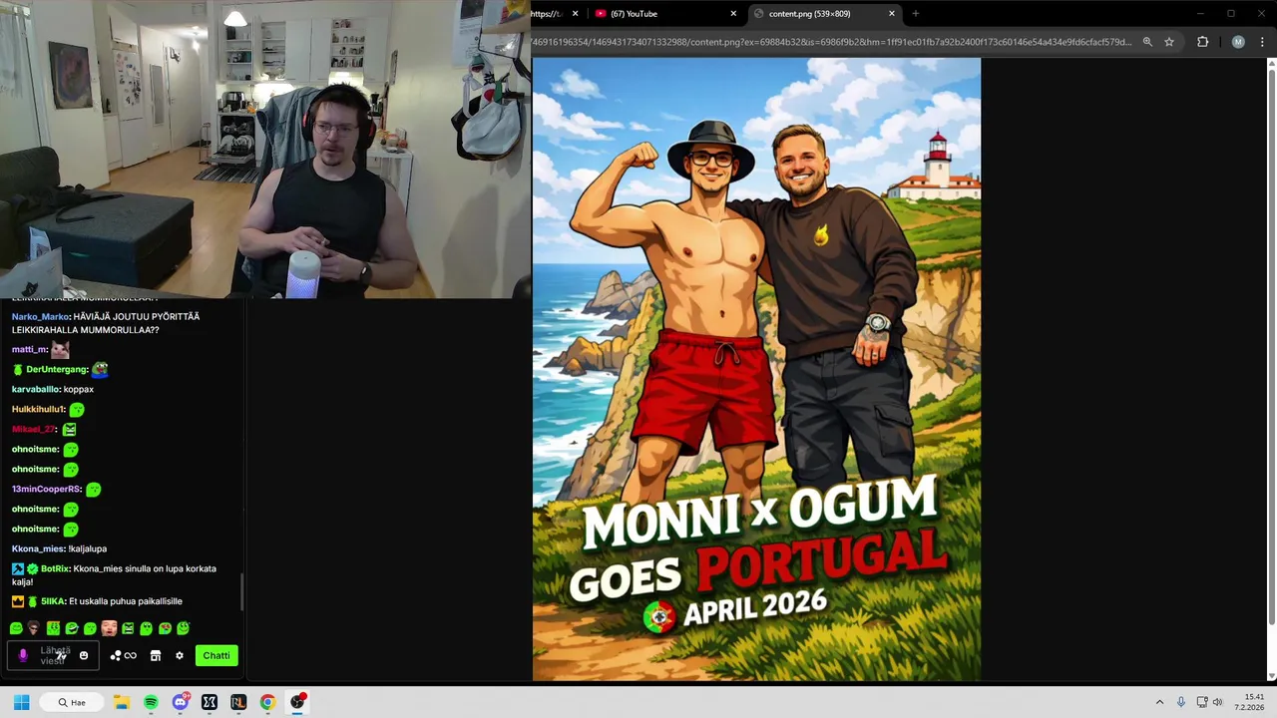Open the emoji picker in chat input
The width and height of the screenshot is (1277, 718).
click(x=84, y=655)
